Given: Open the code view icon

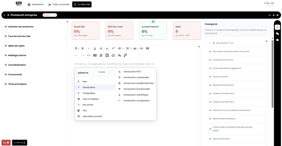Looking at the screenshot, I should tap(89, 55).
